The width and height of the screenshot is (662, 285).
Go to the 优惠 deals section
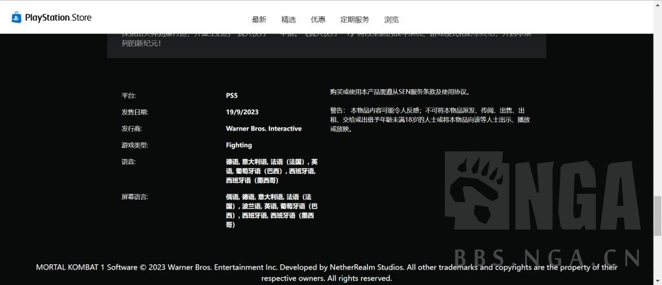coord(318,20)
